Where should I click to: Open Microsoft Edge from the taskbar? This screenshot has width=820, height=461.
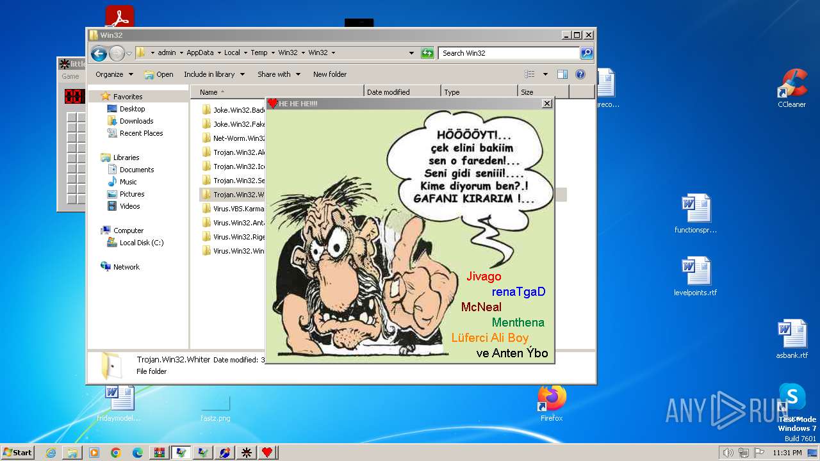(138, 453)
